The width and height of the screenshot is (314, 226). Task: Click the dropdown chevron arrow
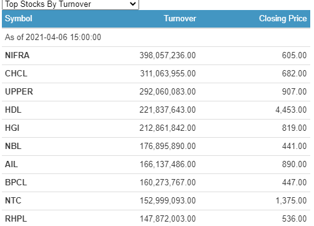click(133, 4)
